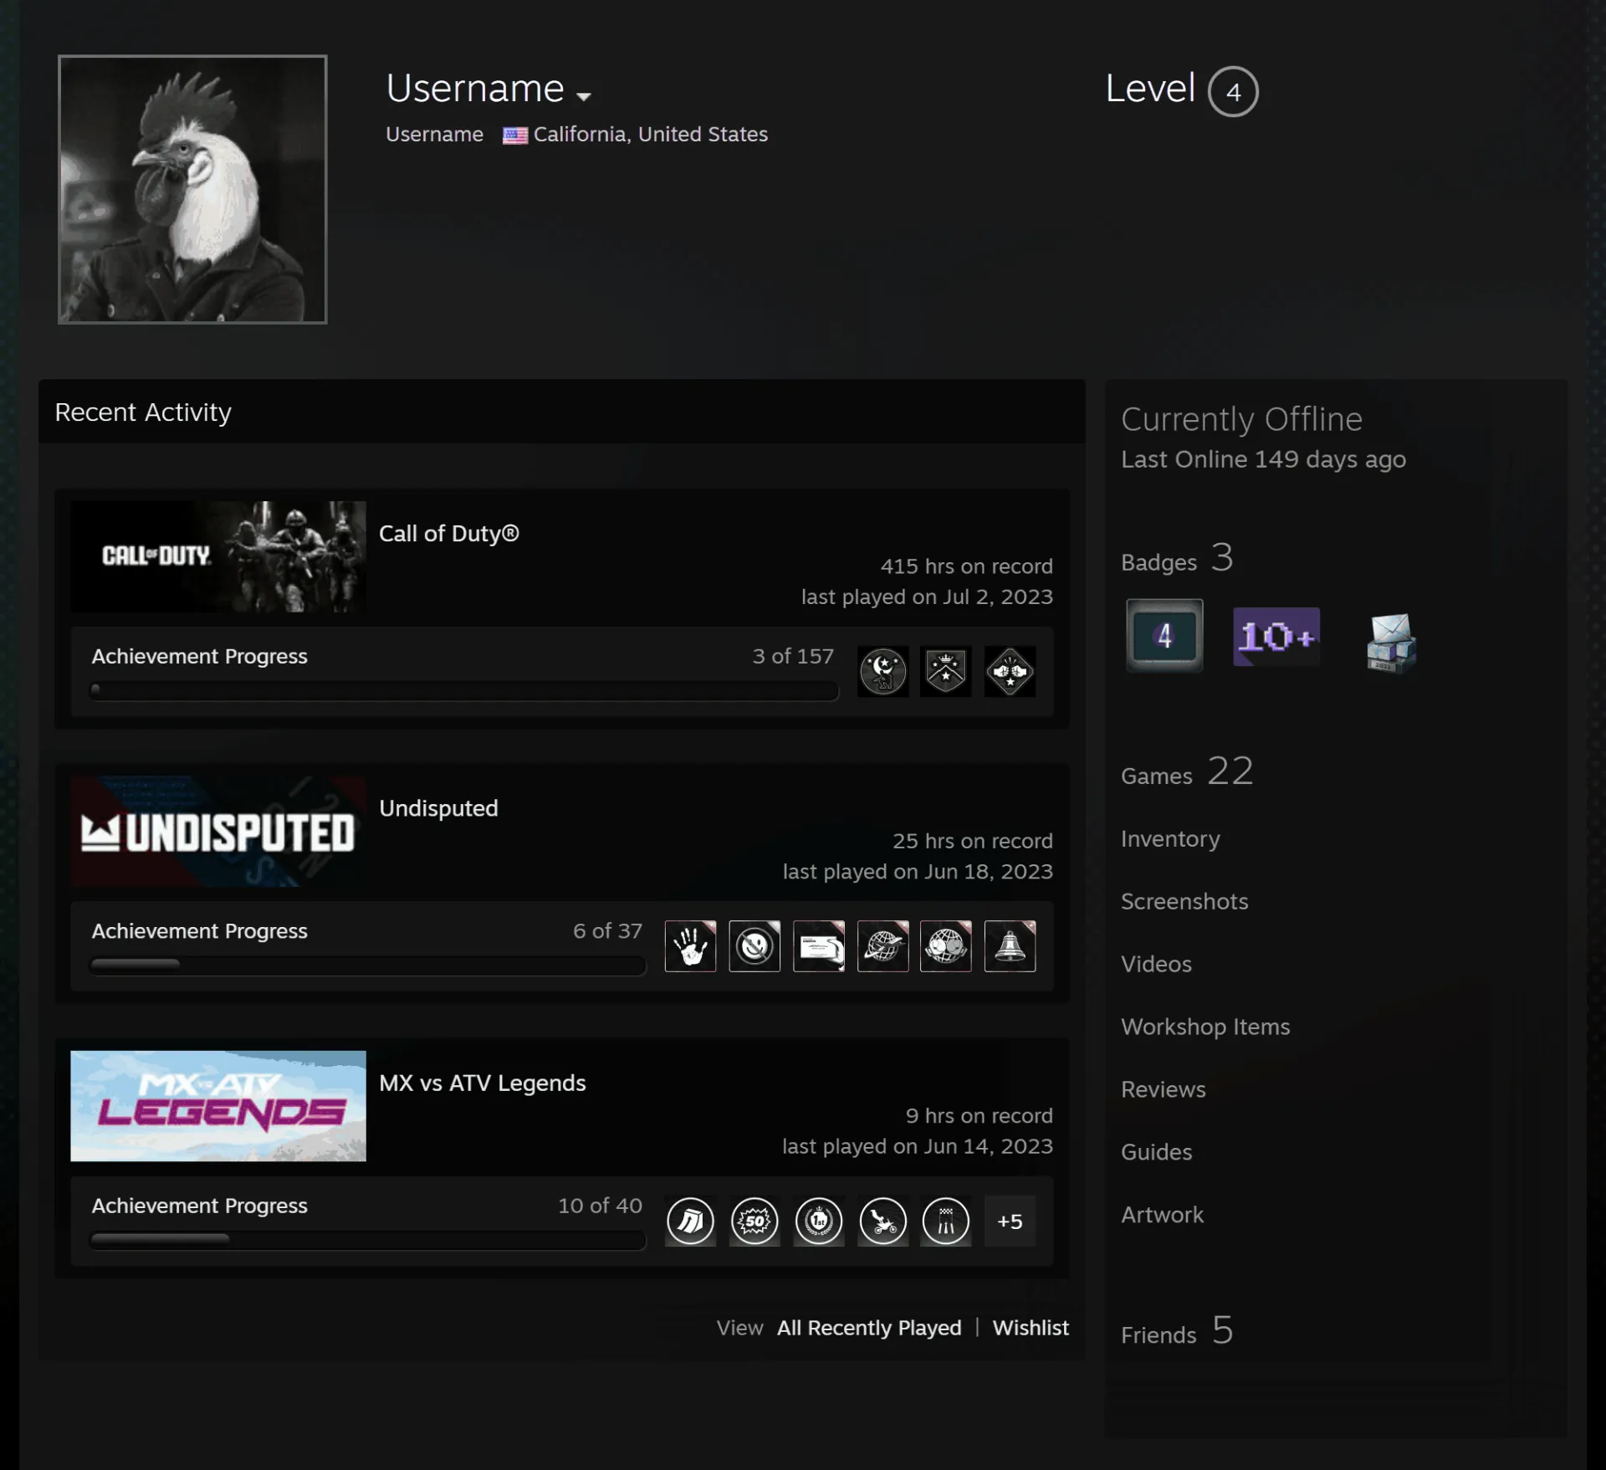Open the MX vs ATV Legends title link

pos(483,1083)
